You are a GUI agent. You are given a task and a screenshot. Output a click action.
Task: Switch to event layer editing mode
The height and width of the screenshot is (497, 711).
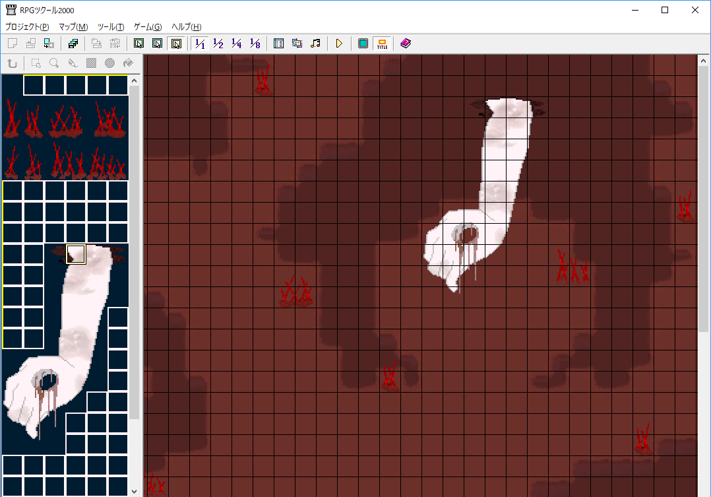click(x=176, y=44)
